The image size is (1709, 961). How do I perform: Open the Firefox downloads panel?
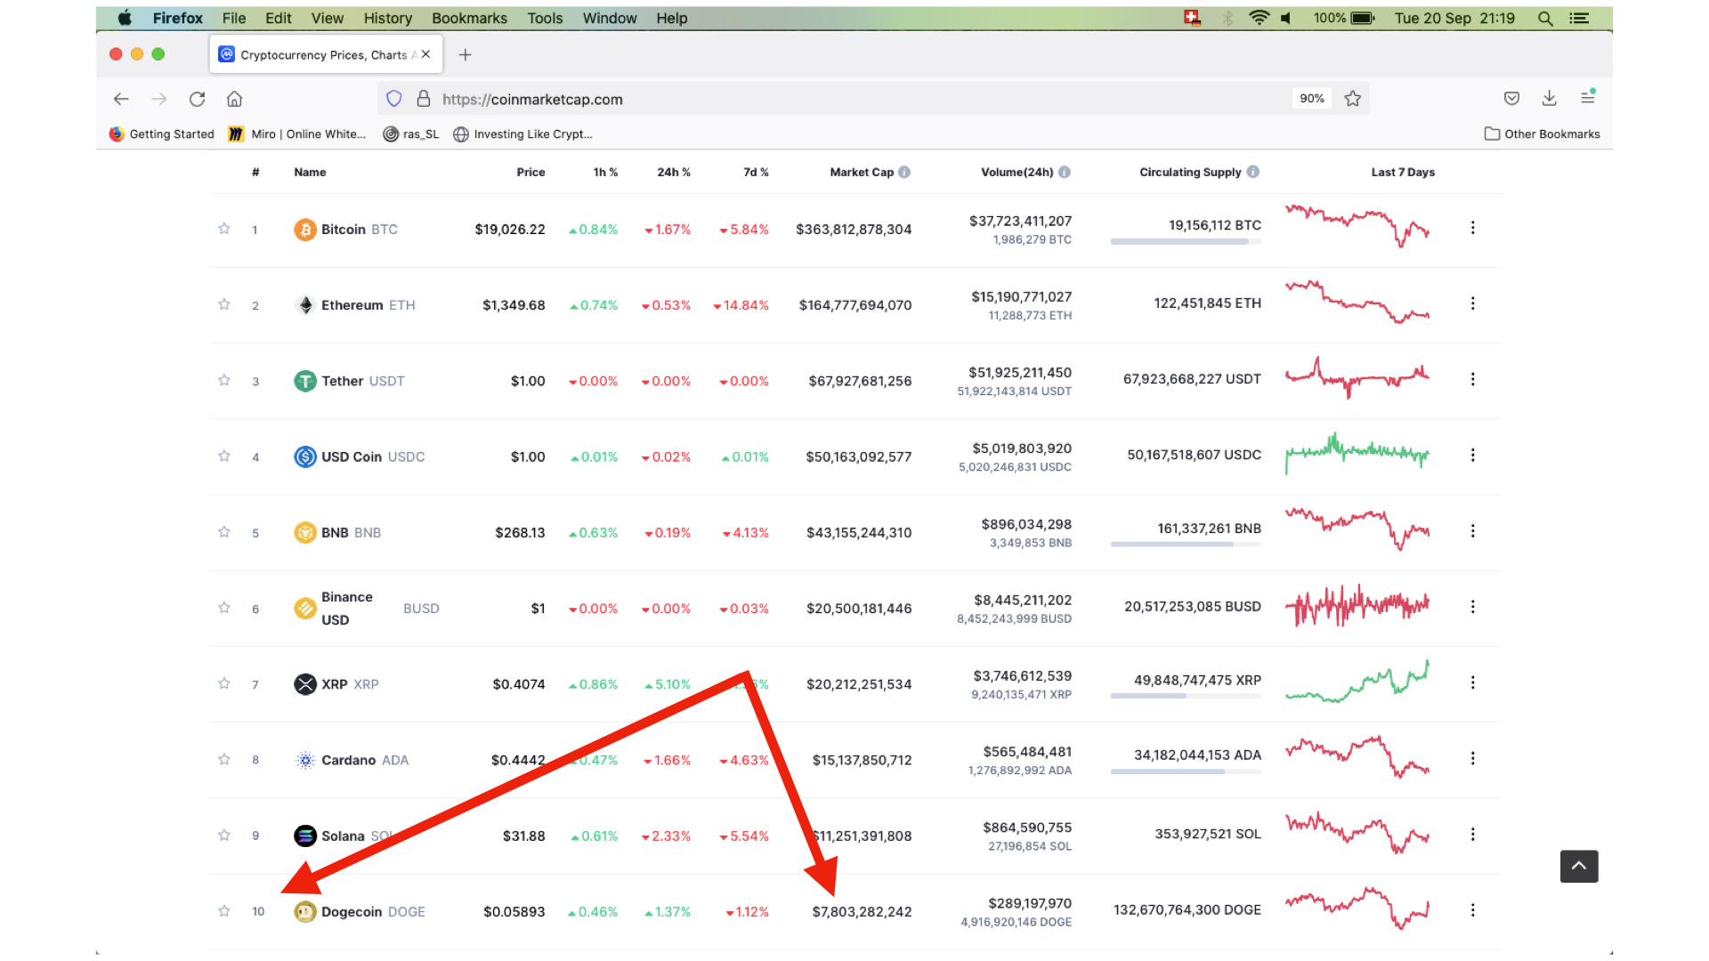click(1550, 98)
